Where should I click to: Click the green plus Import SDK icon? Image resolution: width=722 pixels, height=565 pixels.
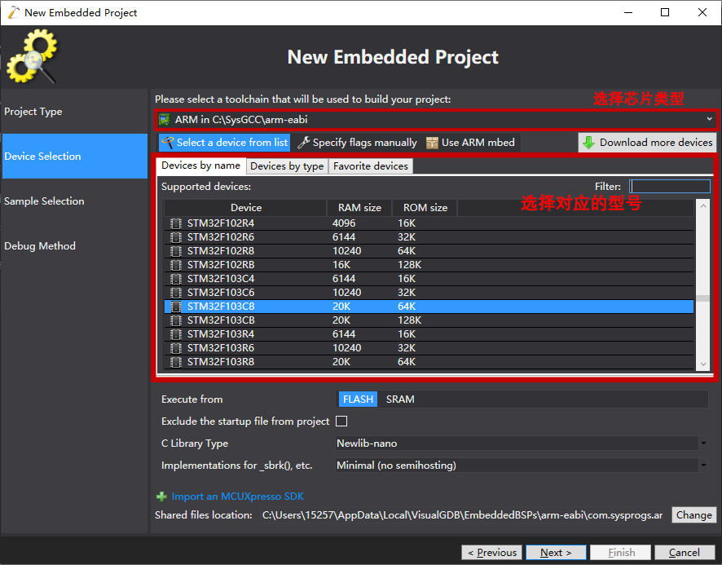tap(161, 497)
